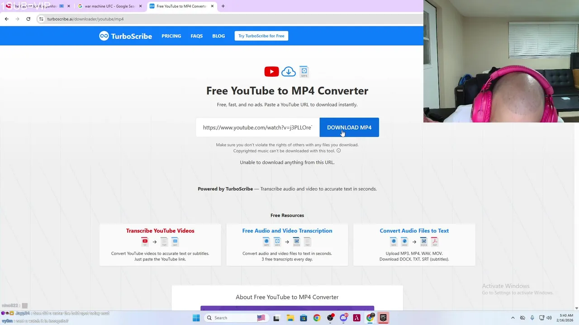Select active Chrome window in taskbar

click(x=370, y=318)
